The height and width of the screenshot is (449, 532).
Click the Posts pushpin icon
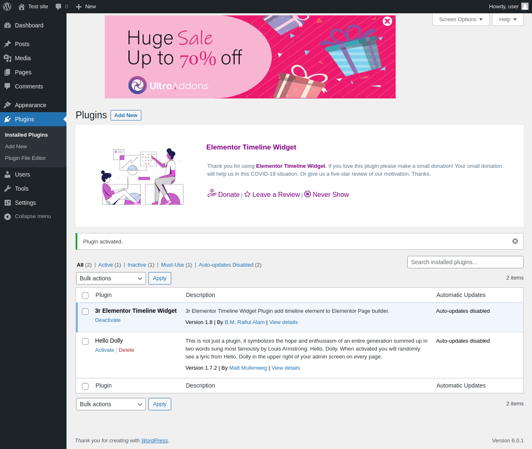click(7, 44)
